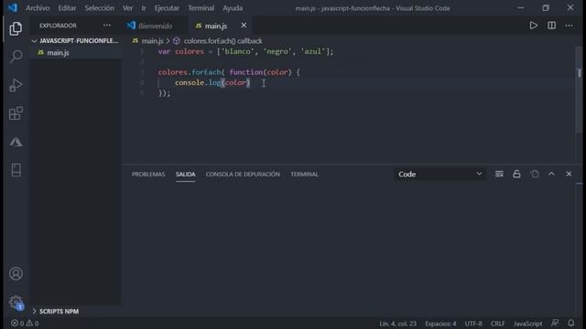Viewport: 586px width, 329px height.
Task: Open Run and Debug view
Action: pyautogui.click(x=16, y=85)
